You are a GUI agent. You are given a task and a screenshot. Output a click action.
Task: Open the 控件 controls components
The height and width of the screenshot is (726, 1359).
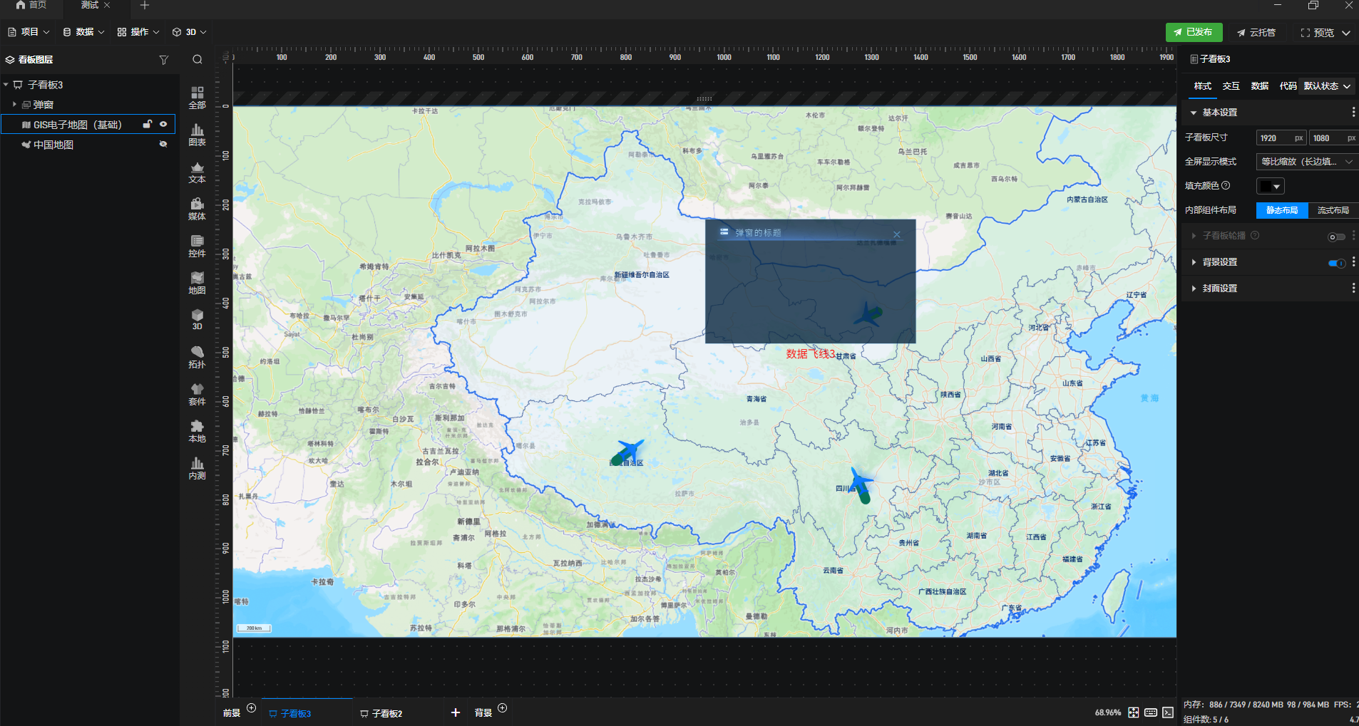[x=198, y=246]
